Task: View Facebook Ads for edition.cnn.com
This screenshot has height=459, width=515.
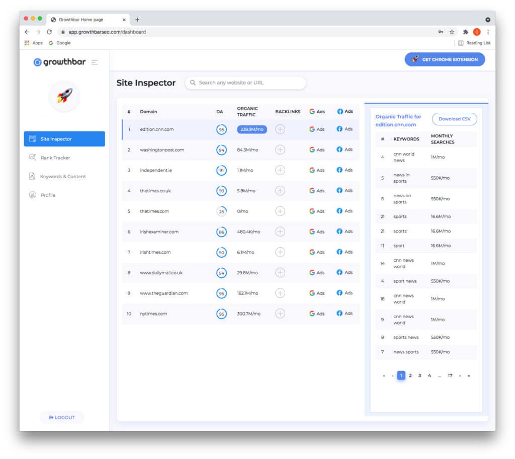Action: pyautogui.click(x=345, y=129)
